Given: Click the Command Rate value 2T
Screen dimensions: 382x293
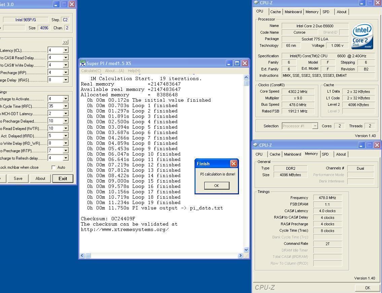Looking at the screenshot, I should tap(327, 244).
